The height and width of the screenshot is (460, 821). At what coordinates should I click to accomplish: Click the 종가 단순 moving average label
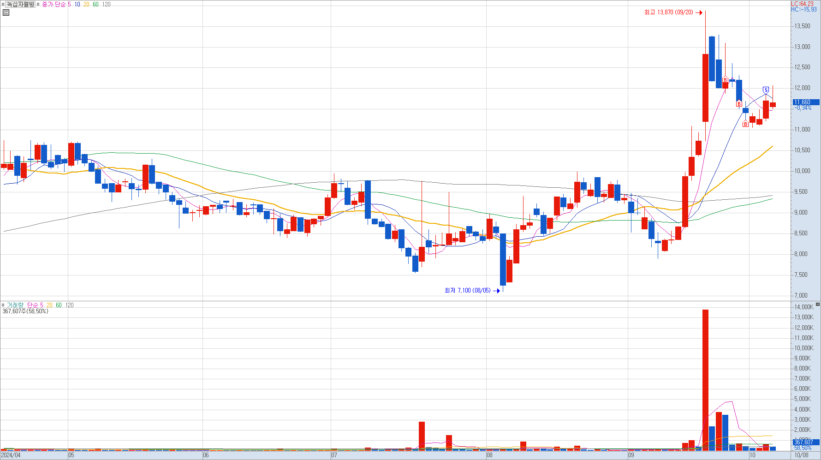pos(54,4)
